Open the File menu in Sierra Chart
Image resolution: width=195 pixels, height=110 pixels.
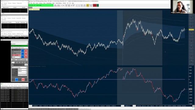[31, 3]
